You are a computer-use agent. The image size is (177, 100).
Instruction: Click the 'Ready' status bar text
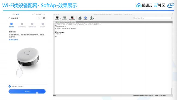tap(54, 96)
